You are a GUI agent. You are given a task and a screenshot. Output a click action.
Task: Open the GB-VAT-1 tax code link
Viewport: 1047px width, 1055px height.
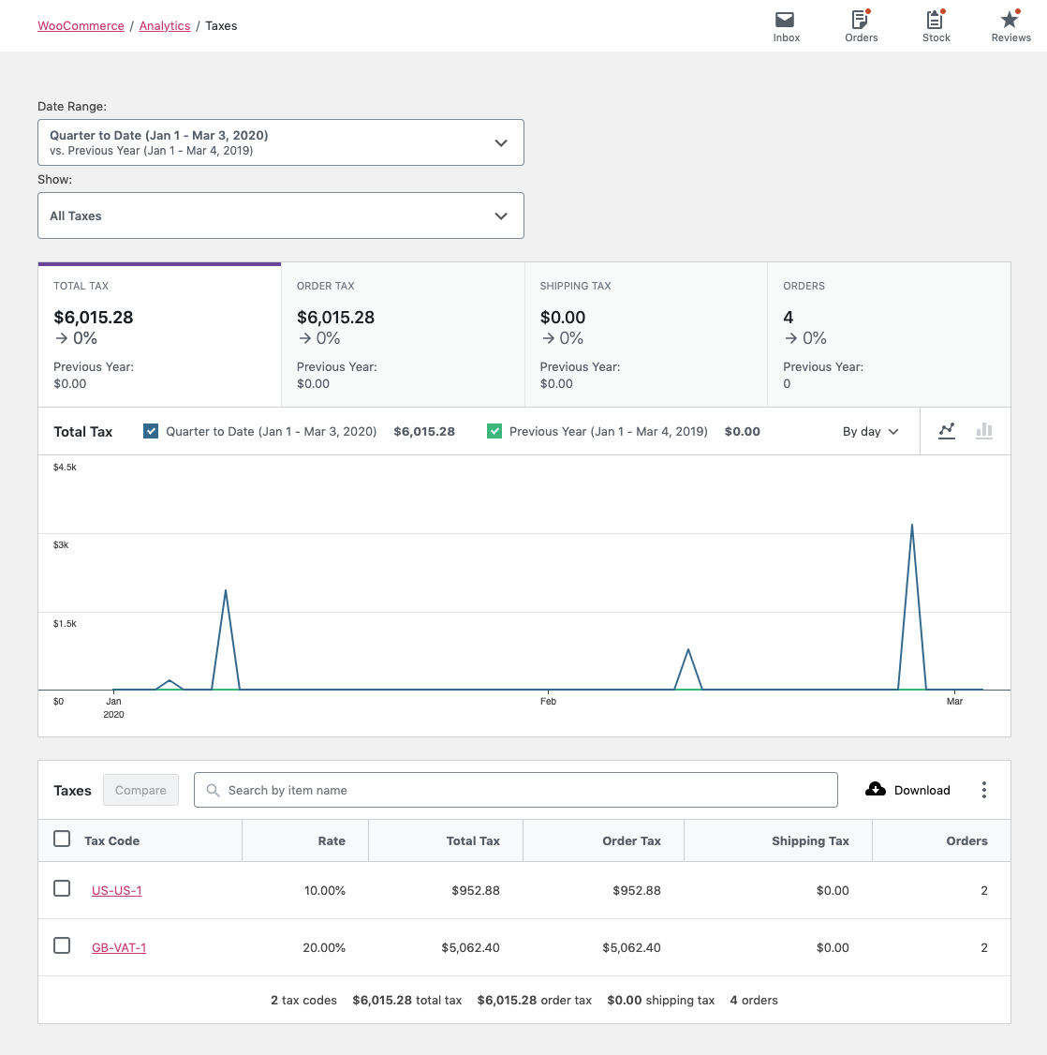click(x=119, y=947)
